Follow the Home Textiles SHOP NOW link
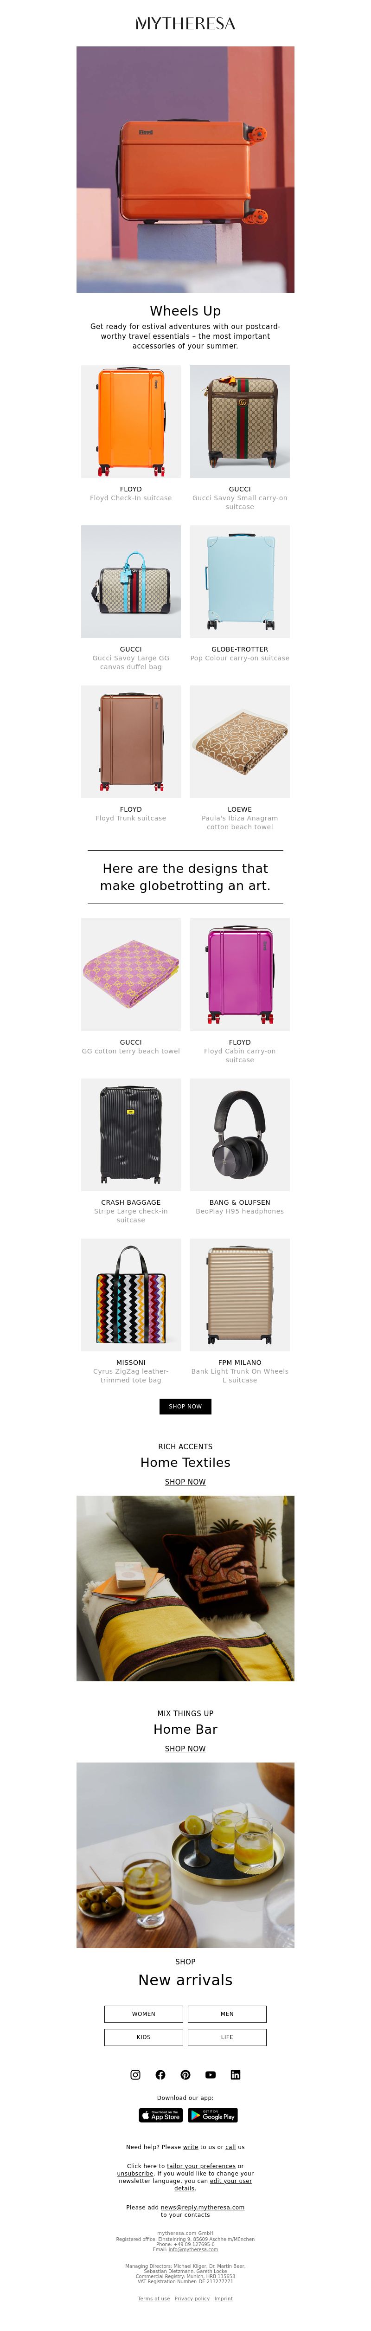 click(185, 1482)
